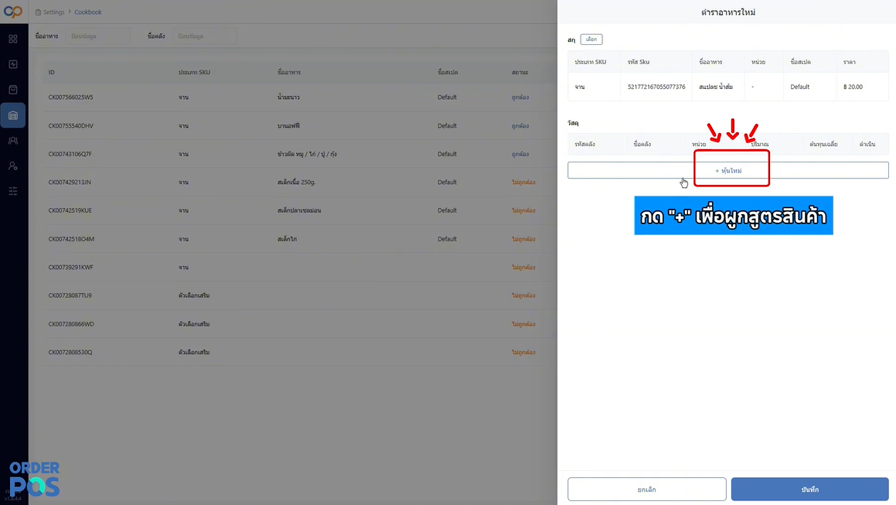Click the Default spec cell in new recipe panel
Screen dimensions: 896x505
click(x=800, y=87)
